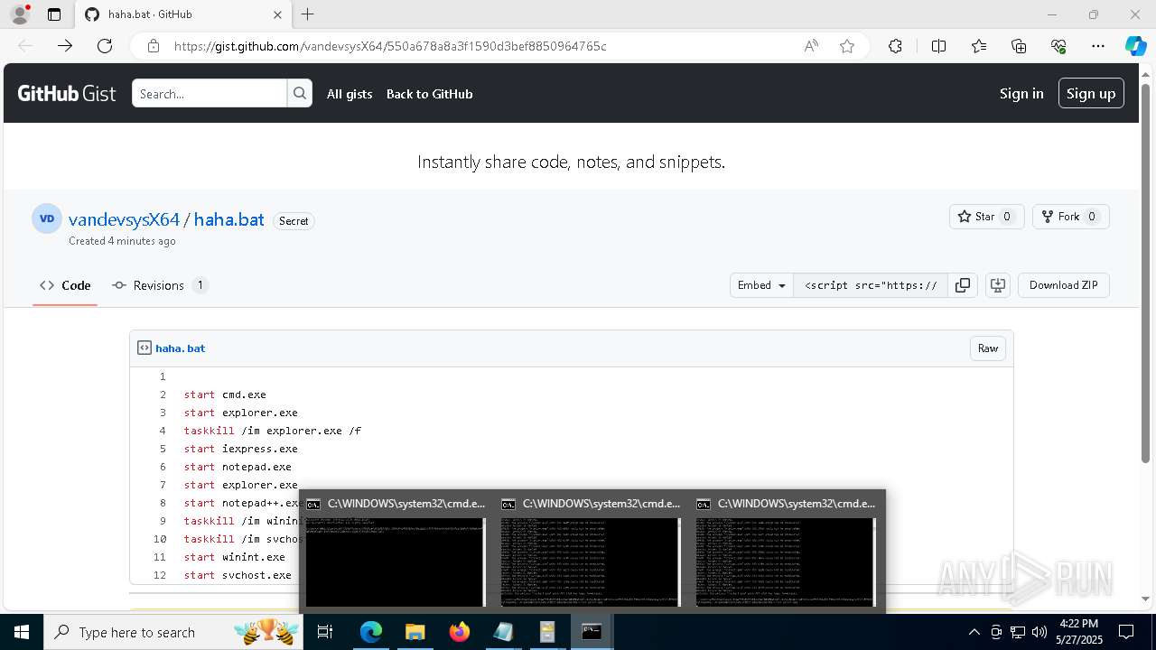Open haha.bat file header link
The height and width of the screenshot is (650, 1156).
[x=180, y=348]
